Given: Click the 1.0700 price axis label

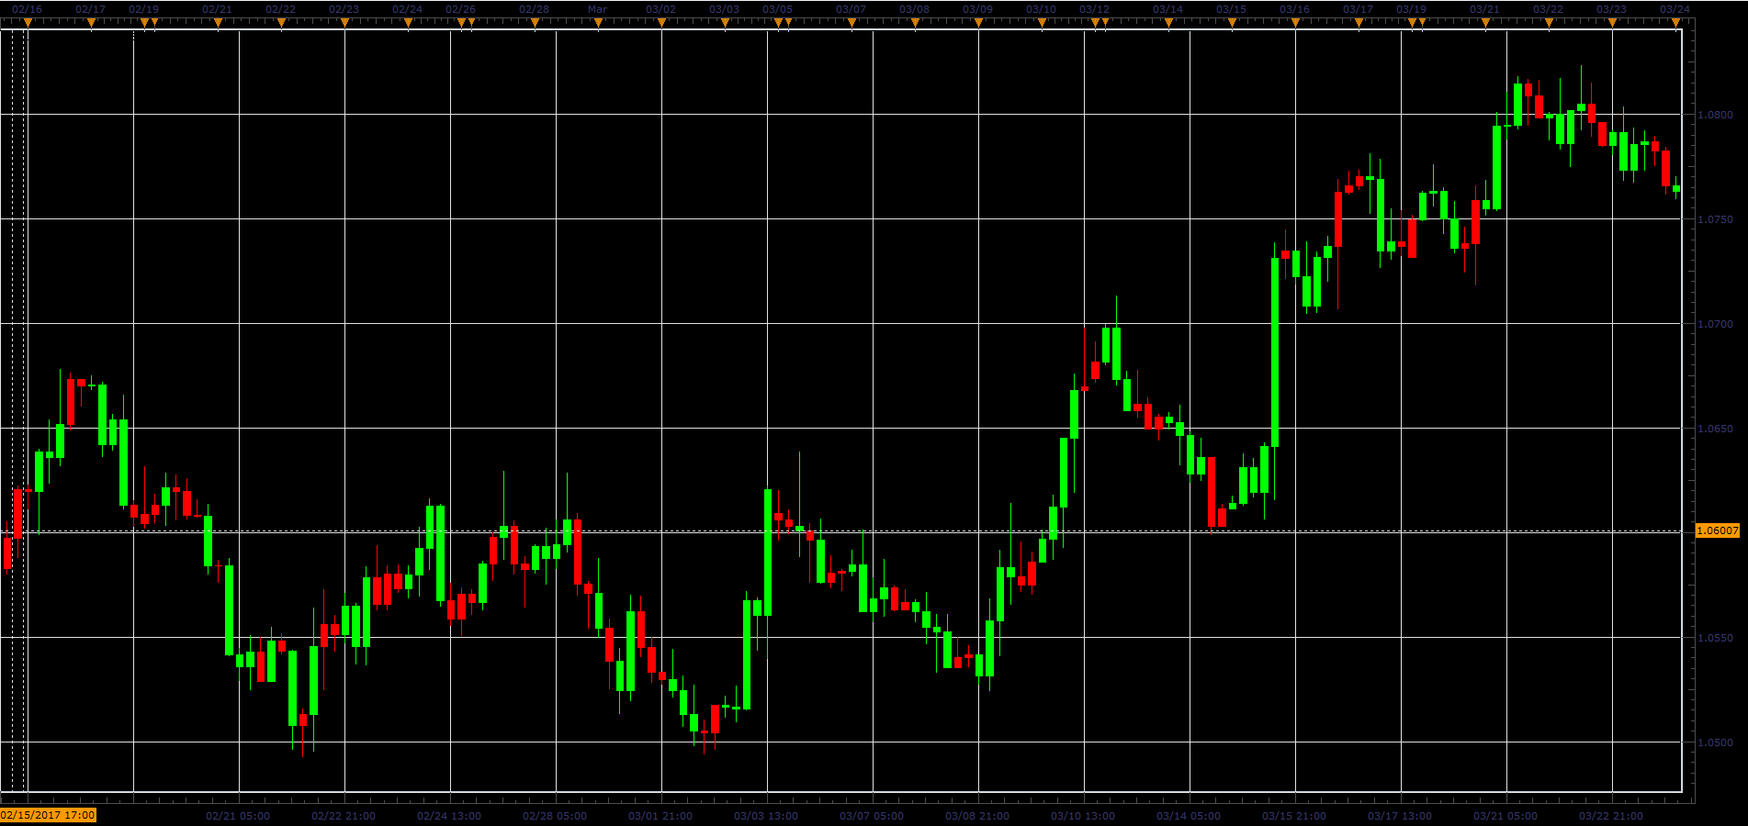Looking at the screenshot, I should click(1715, 324).
